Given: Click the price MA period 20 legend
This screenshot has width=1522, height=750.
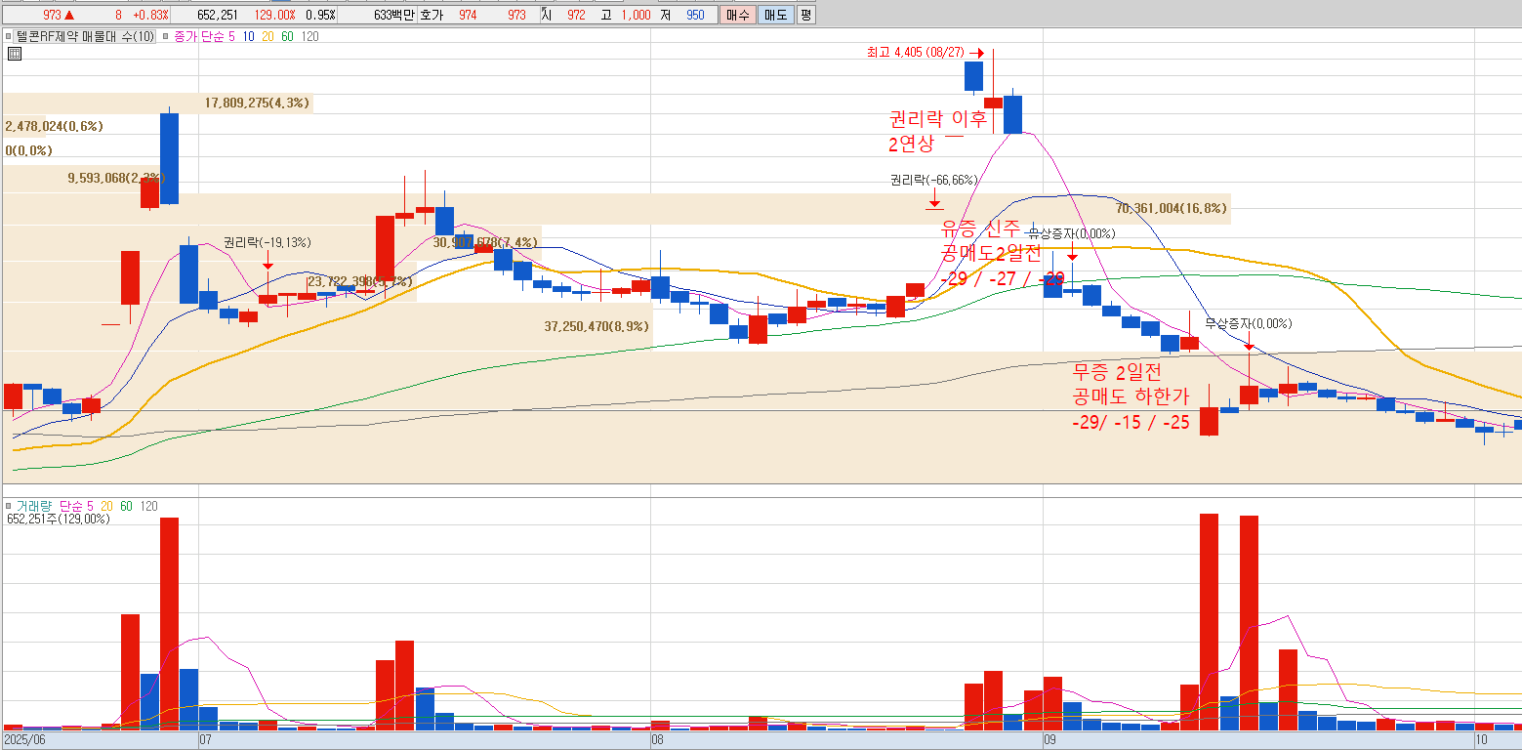Looking at the screenshot, I should 267,37.
